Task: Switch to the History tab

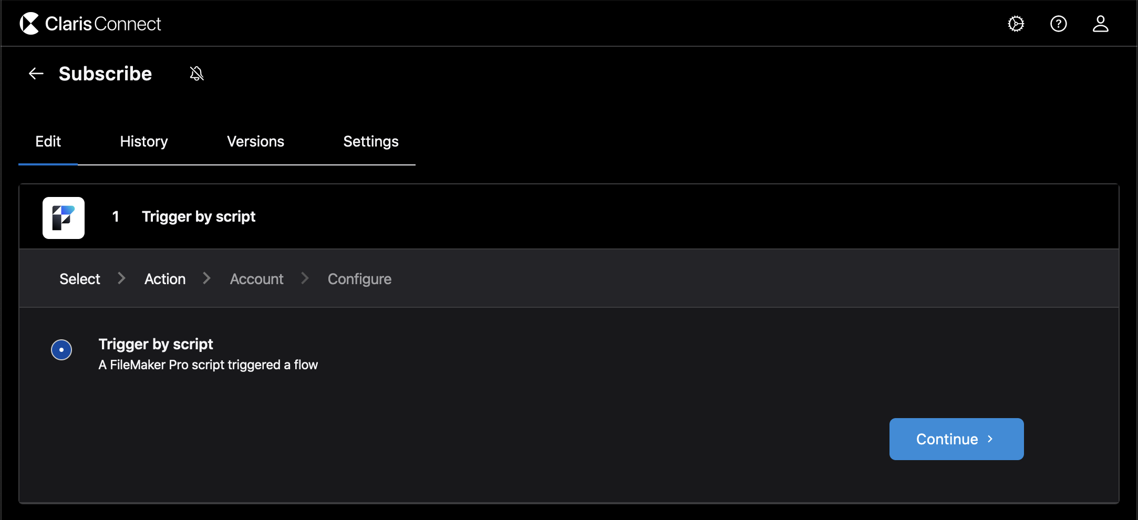Action: point(143,141)
